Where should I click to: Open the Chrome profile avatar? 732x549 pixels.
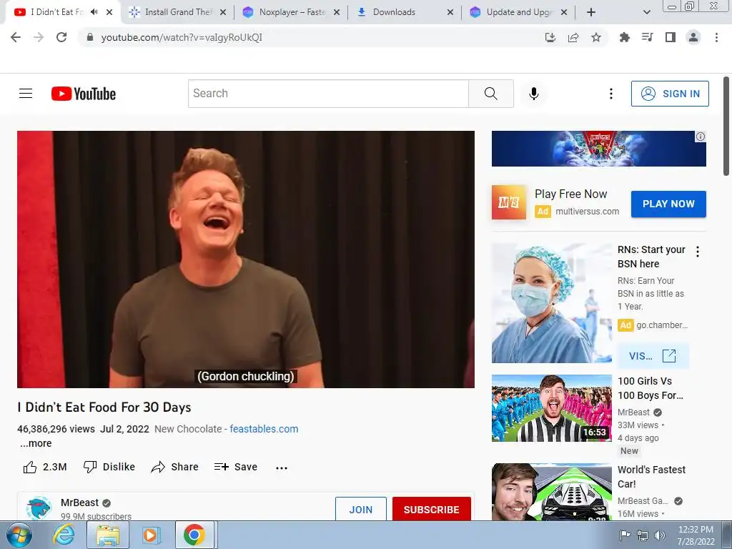click(x=693, y=37)
